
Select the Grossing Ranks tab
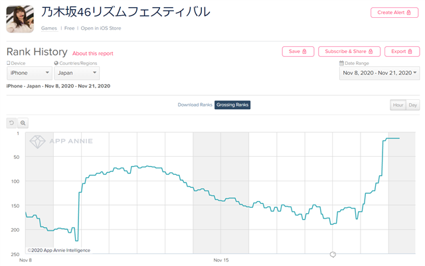(x=232, y=105)
